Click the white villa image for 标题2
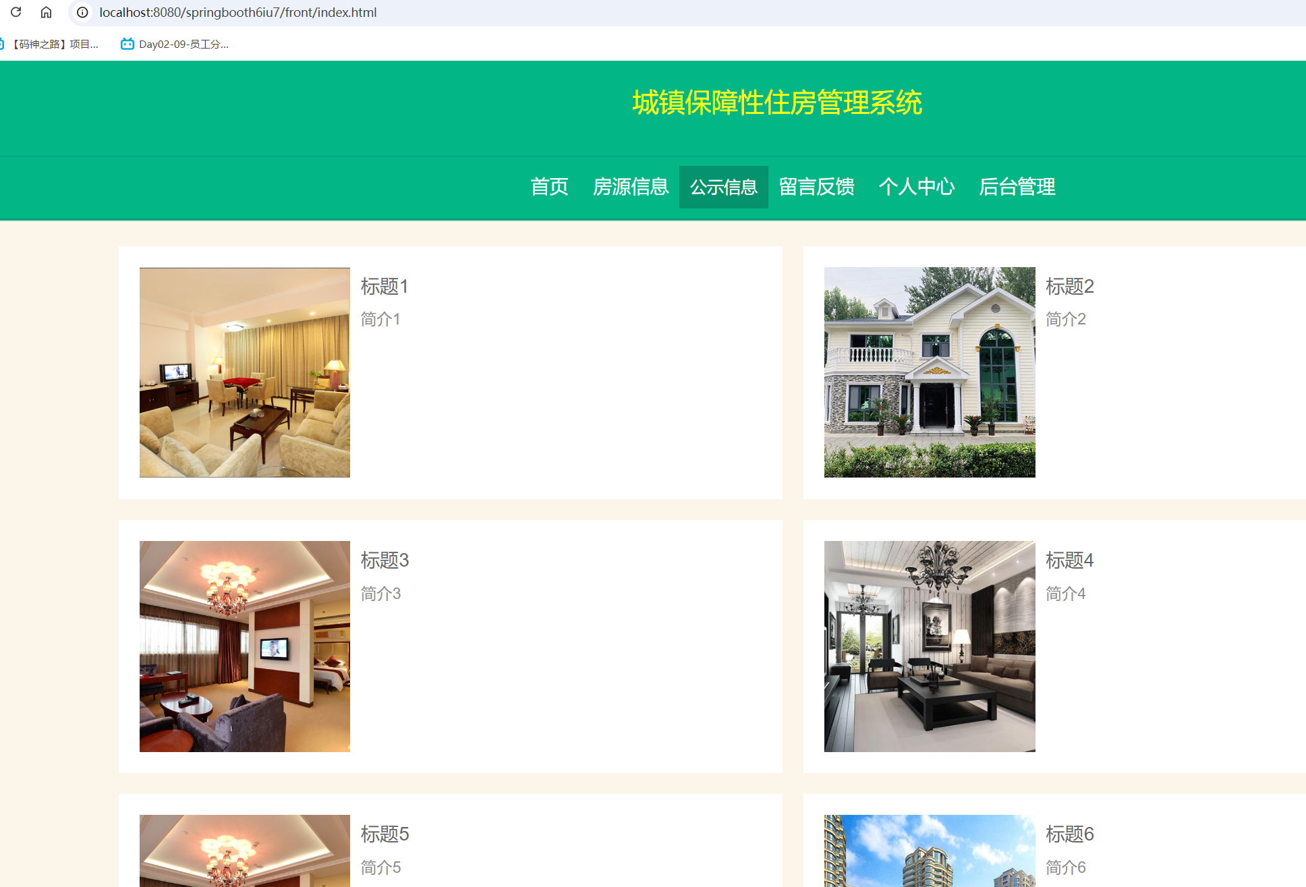Screen dimensions: 1306x887 (x=930, y=372)
